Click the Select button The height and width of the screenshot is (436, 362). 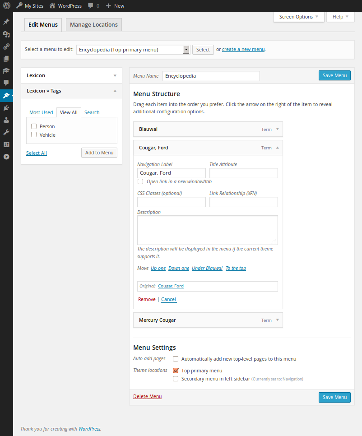(x=203, y=50)
